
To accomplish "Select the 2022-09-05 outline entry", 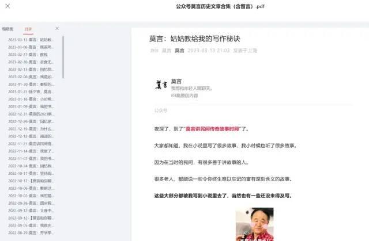I will (x=31, y=225).
